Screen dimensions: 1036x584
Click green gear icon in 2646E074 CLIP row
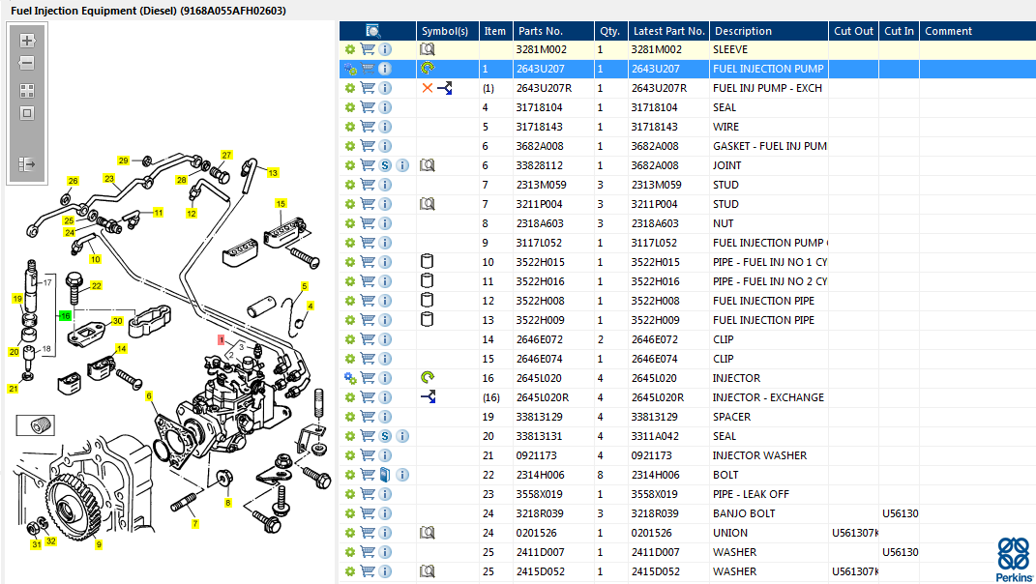pos(350,359)
